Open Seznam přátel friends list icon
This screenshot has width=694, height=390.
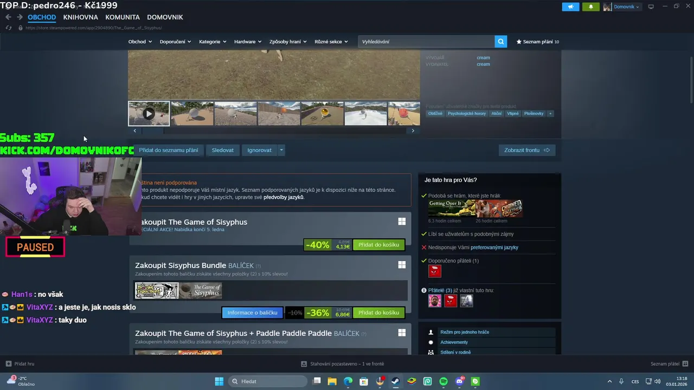[x=685, y=363]
